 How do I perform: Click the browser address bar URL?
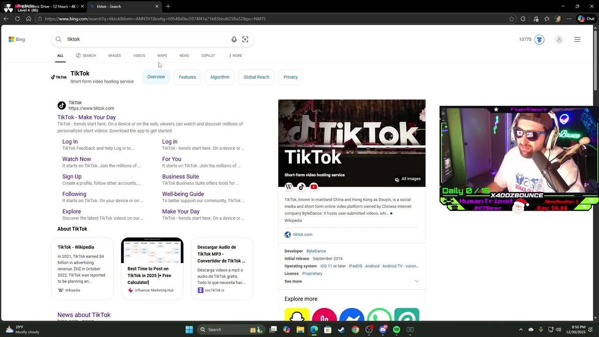(155, 19)
